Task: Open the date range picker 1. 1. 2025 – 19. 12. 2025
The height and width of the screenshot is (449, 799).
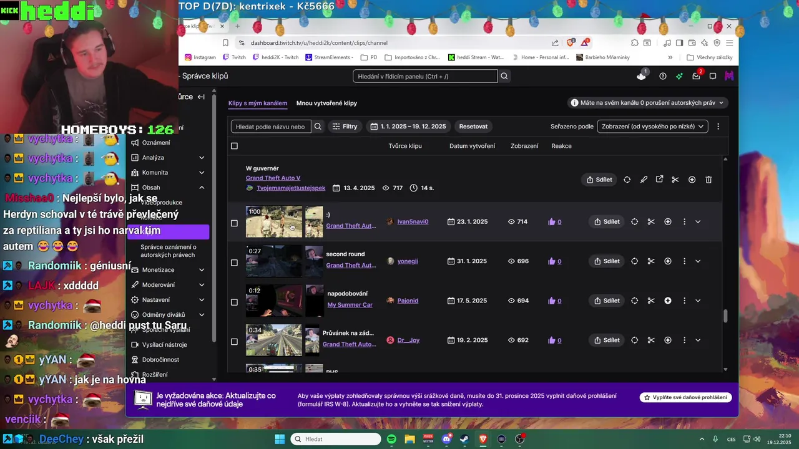Action: click(x=408, y=127)
